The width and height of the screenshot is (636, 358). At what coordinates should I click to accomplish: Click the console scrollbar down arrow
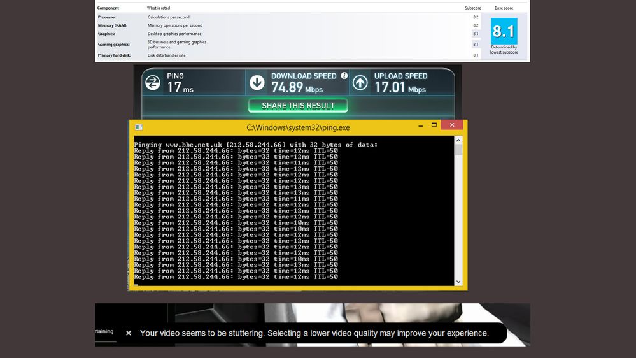(458, 282)
